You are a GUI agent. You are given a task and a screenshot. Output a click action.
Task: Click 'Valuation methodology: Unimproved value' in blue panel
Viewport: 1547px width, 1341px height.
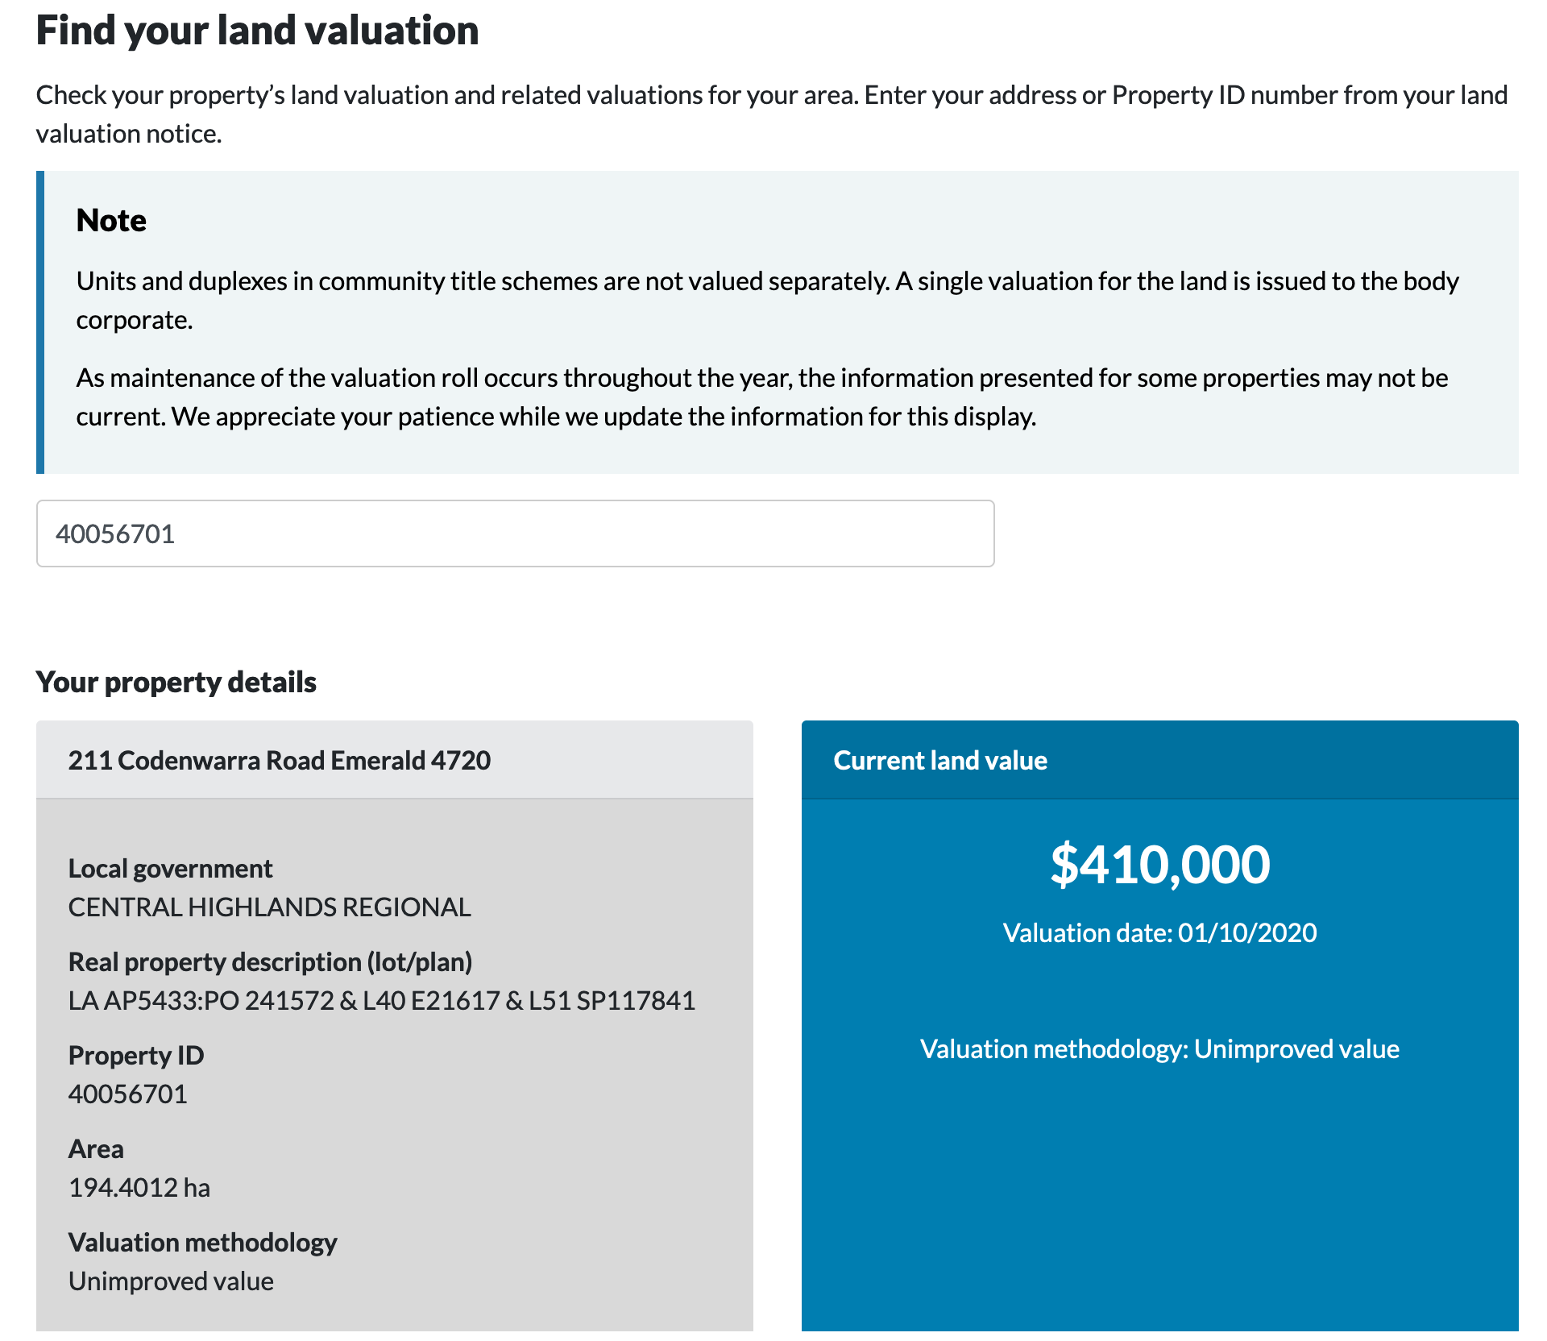(x=1159, y=1048)
